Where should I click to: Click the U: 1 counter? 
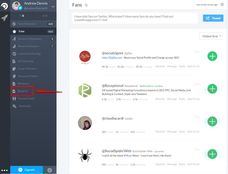coord(45,16)
